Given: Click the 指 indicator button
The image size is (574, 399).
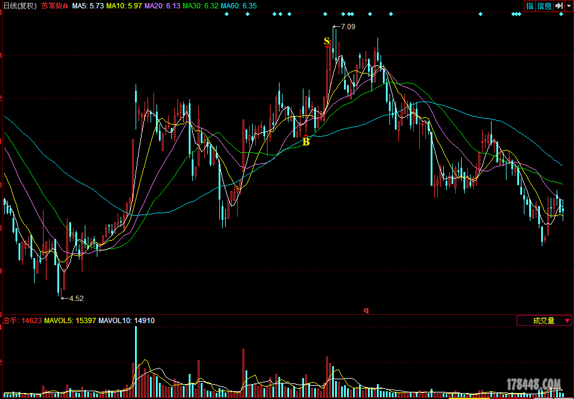Looking at the screenshot, I should click(530, 6).
